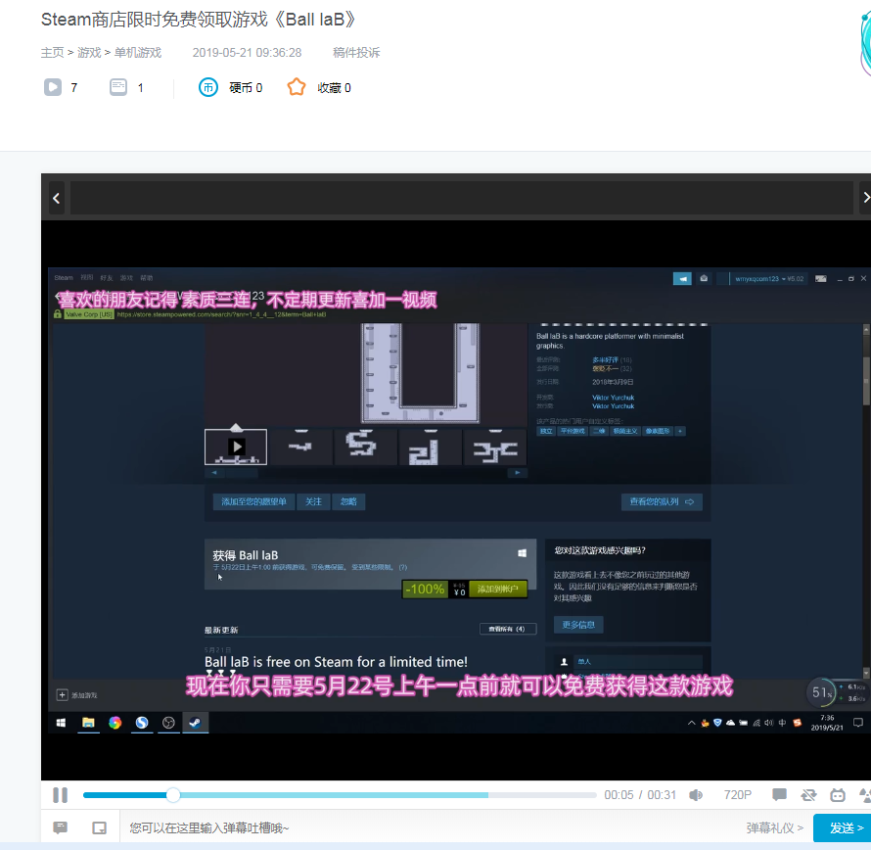Toggle danmaku display with the speech bubble icon
The width and height of the screenshot is (871, 850).
point(779,795)
